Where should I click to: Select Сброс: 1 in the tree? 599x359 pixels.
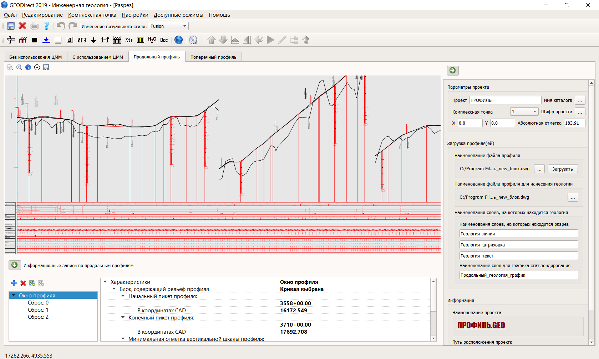point(38,310)
